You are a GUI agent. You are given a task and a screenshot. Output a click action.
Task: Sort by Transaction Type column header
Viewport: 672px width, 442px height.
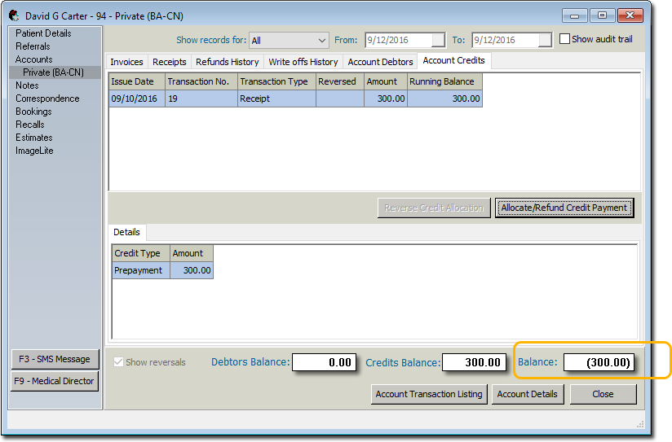276,81
